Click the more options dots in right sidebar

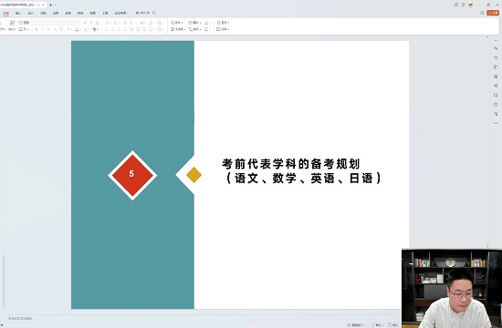tap(496, 123)
